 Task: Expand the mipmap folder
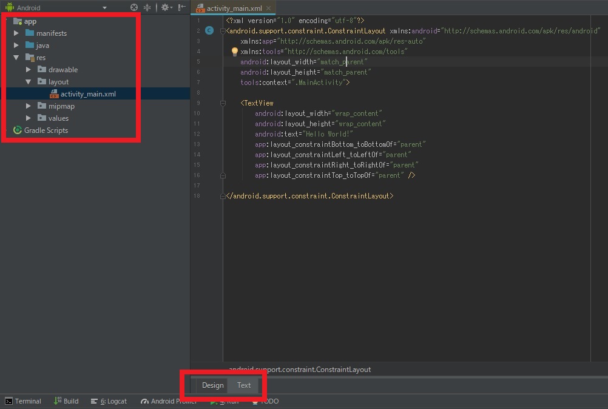tap(29, 106)
